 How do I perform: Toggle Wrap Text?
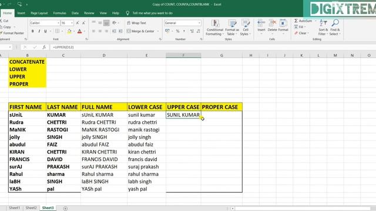tap(136, 23)
